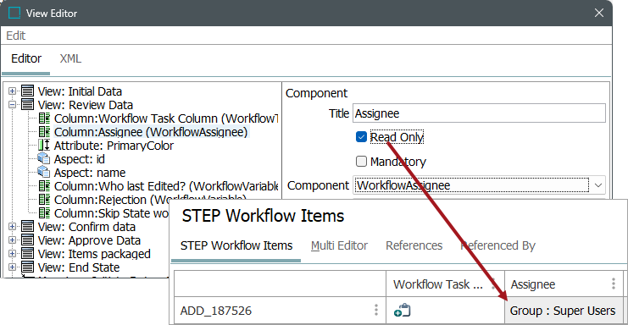Select the Attribute: PrimaryColor tree row
The image size is (628, 325).
[114, 146]
